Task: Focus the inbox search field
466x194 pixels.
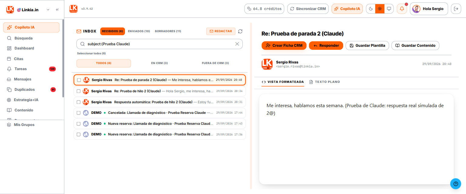Action: 160,44
